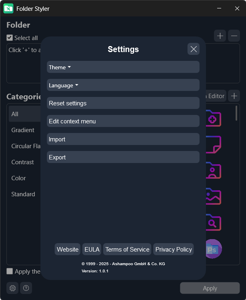Close the Settings dialog with X
Viewport: 246px width, 300px height.
click(194, 49)
